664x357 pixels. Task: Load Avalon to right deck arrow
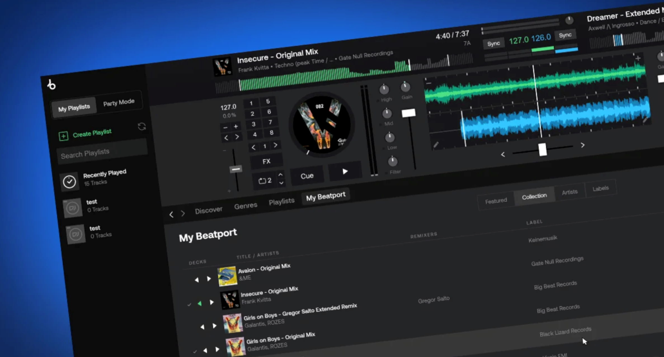point(209,279)
